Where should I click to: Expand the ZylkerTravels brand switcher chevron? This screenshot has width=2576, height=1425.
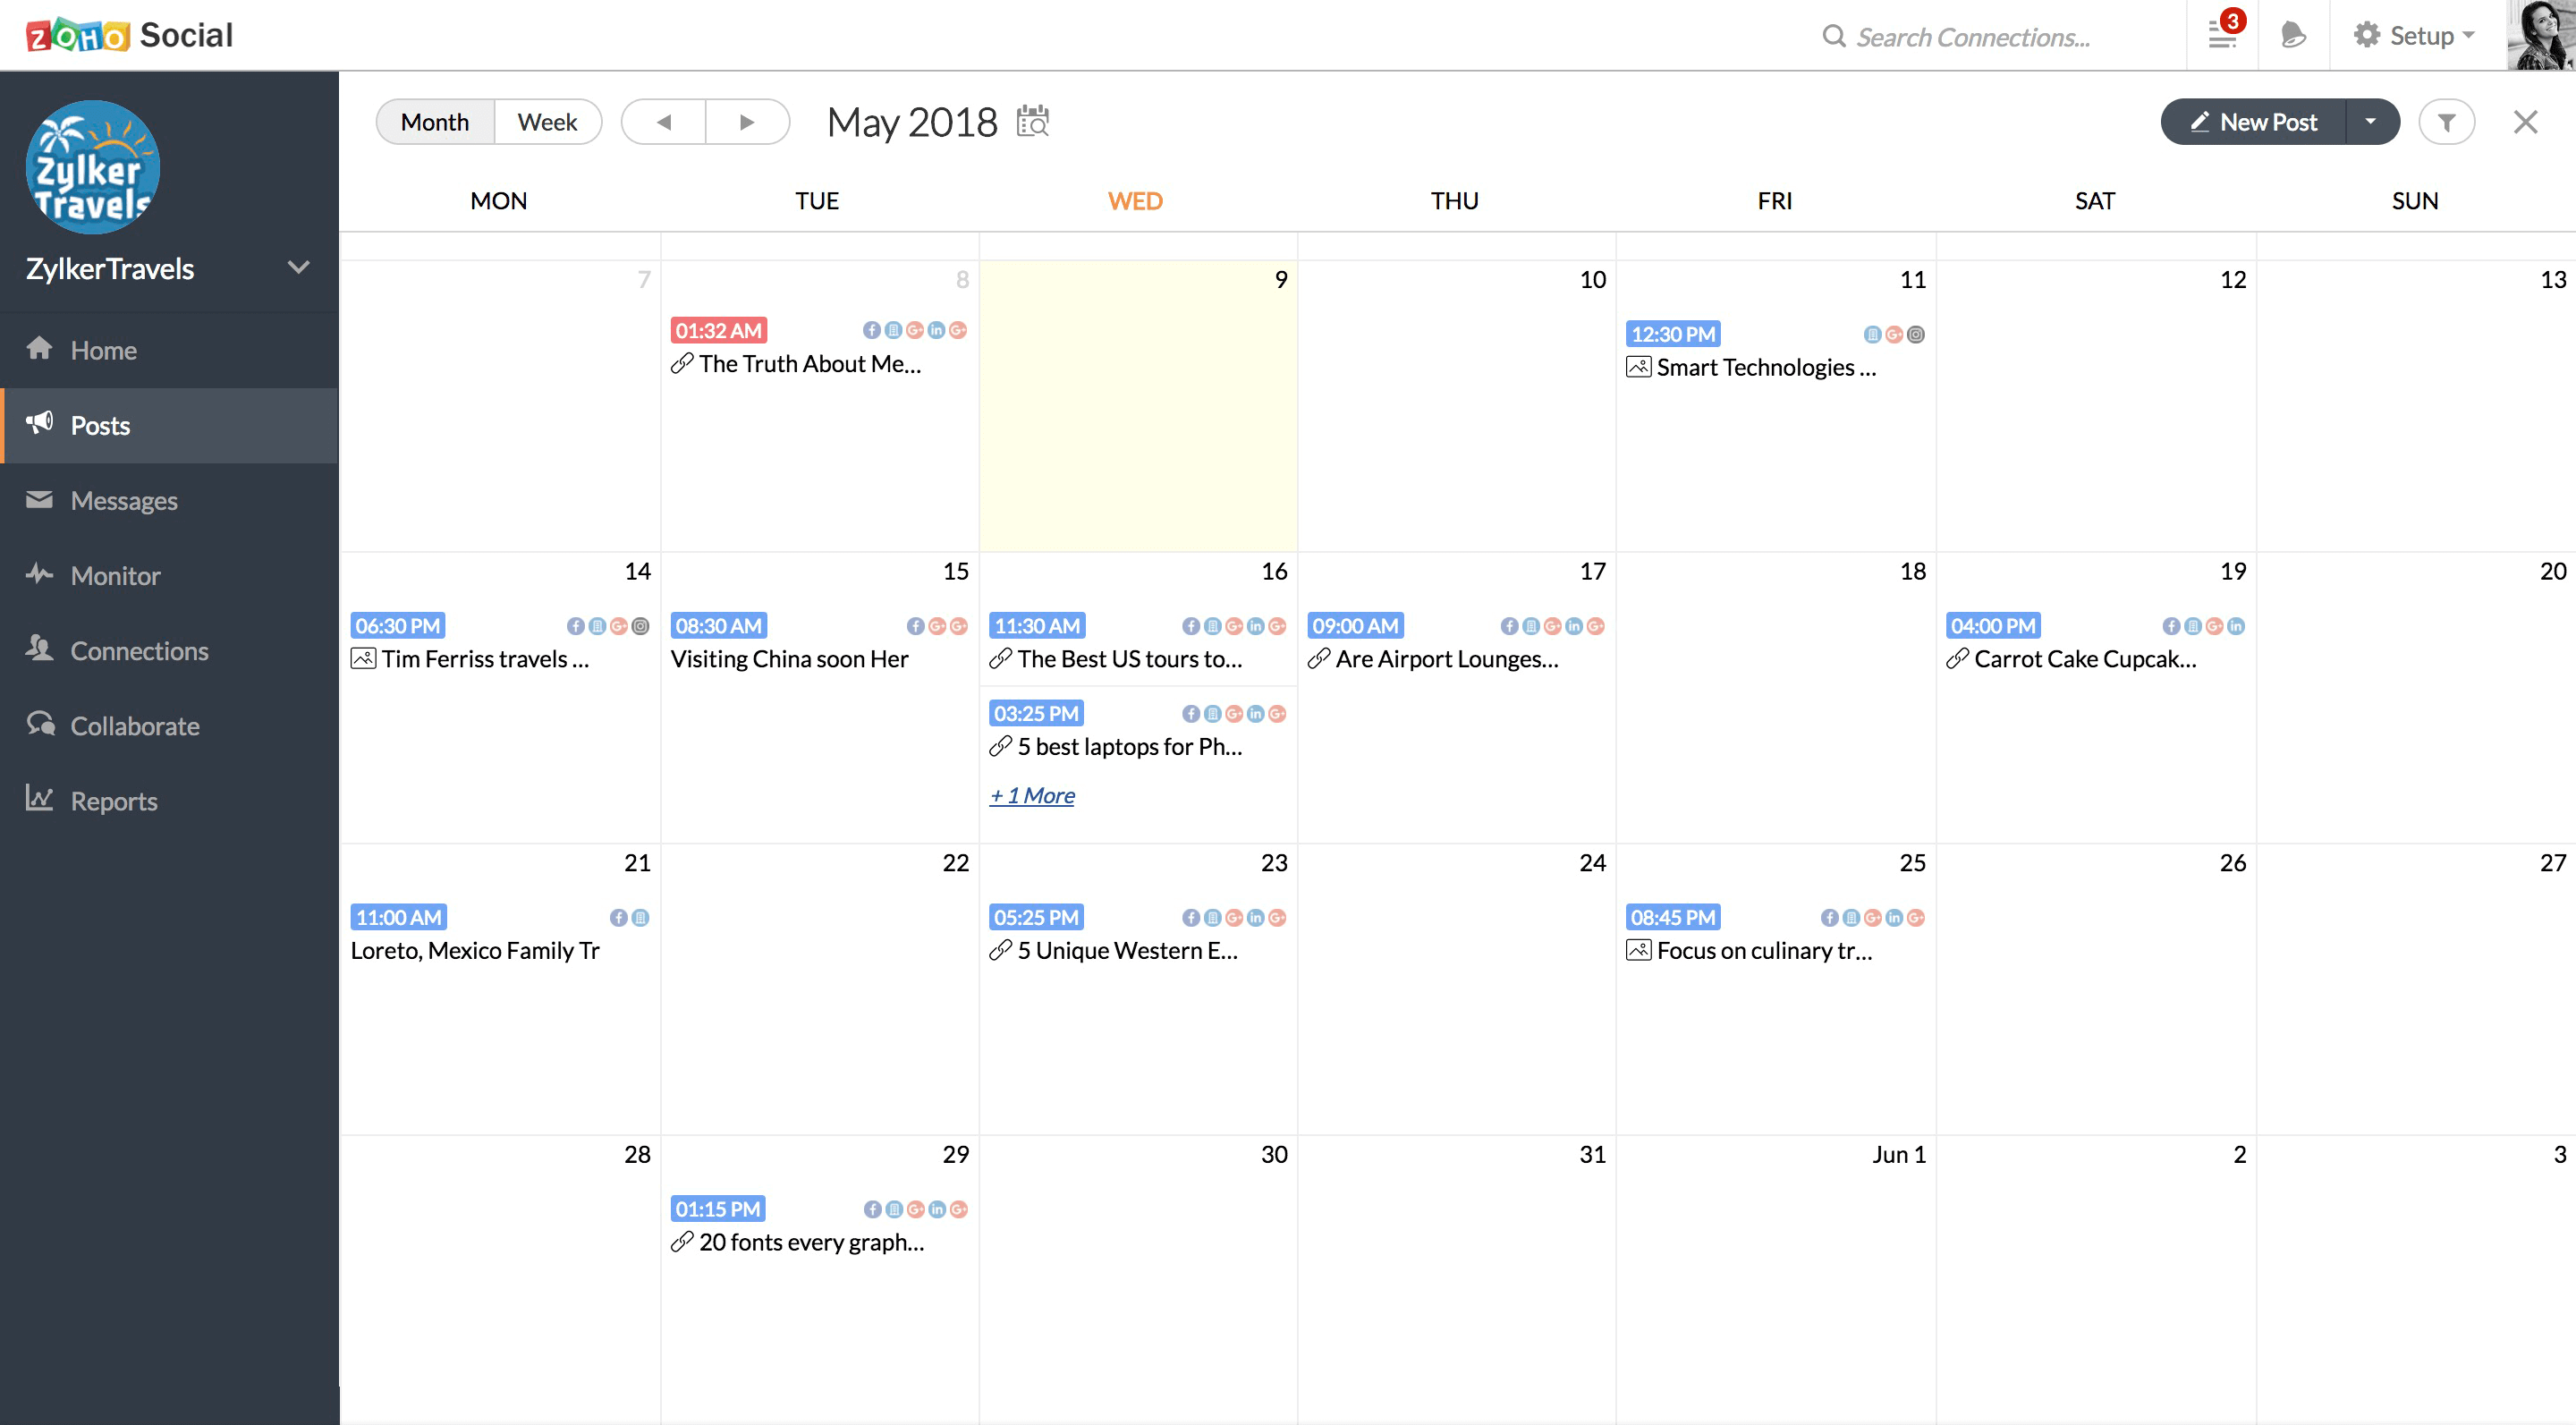pyautogui.click(x=298, y=268)
